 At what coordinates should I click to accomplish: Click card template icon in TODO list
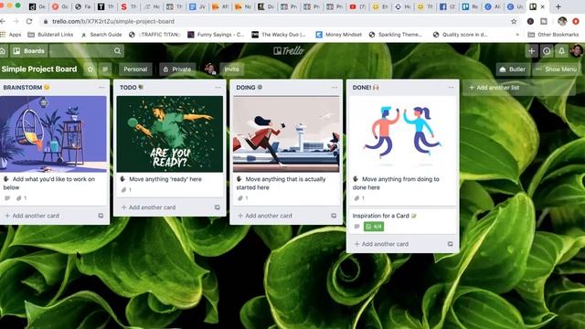[x=218, y=207]
